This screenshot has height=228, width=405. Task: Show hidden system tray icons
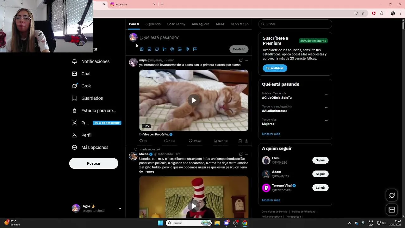[349, 223]
